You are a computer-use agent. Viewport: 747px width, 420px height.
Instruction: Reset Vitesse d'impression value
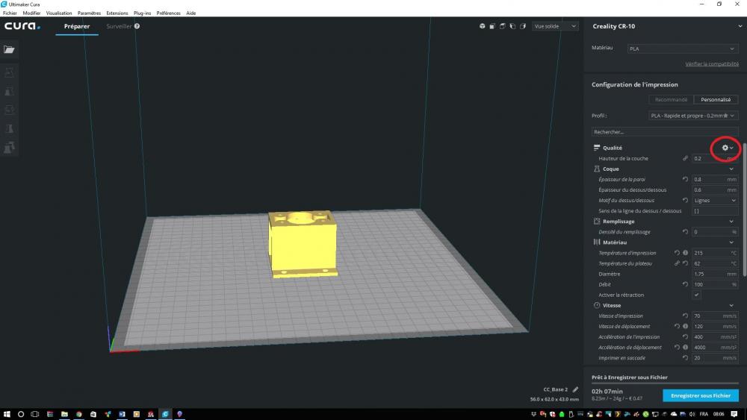point(685,316)
